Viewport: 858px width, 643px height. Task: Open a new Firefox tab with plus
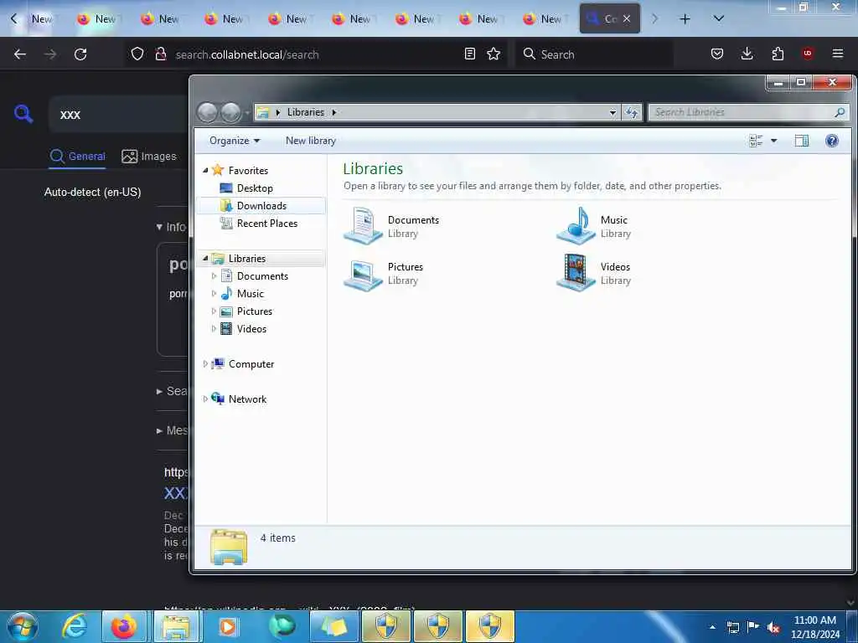tap(685, 19)
